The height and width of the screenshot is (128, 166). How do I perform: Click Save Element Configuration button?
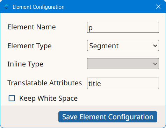(x=108, y=117)
